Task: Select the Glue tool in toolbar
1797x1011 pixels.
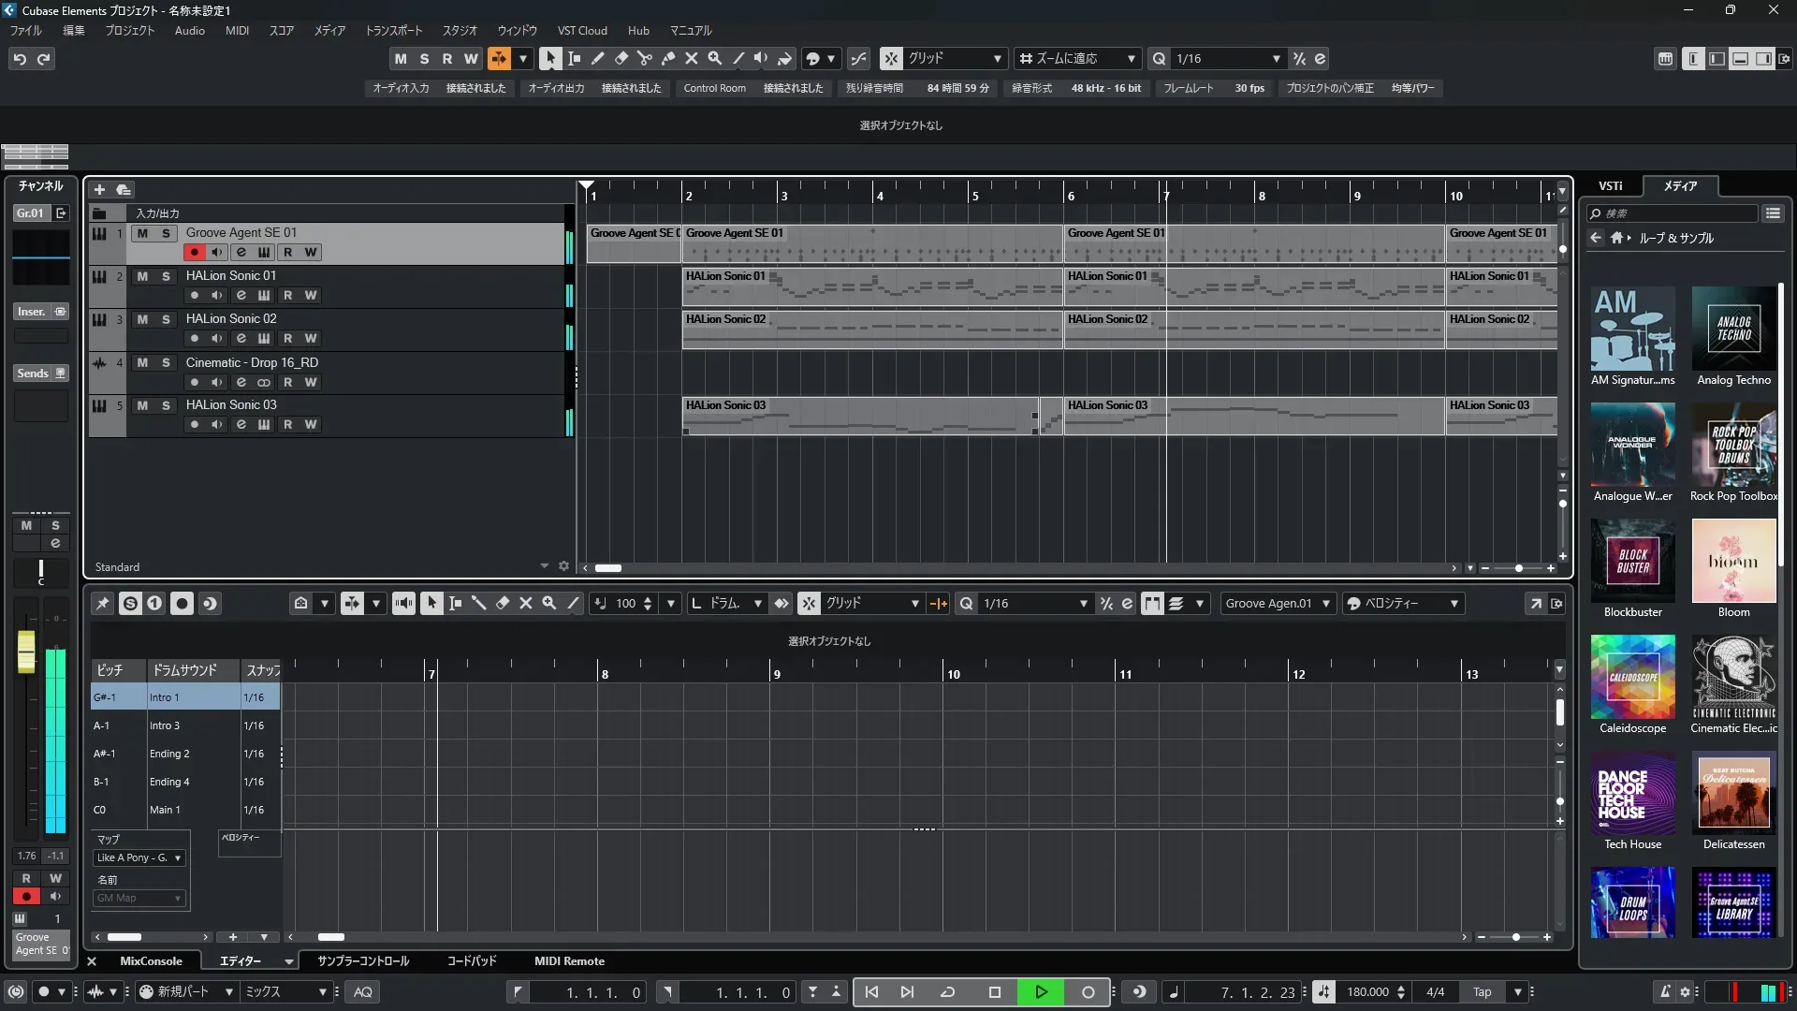Action: [x=668, y=58]
